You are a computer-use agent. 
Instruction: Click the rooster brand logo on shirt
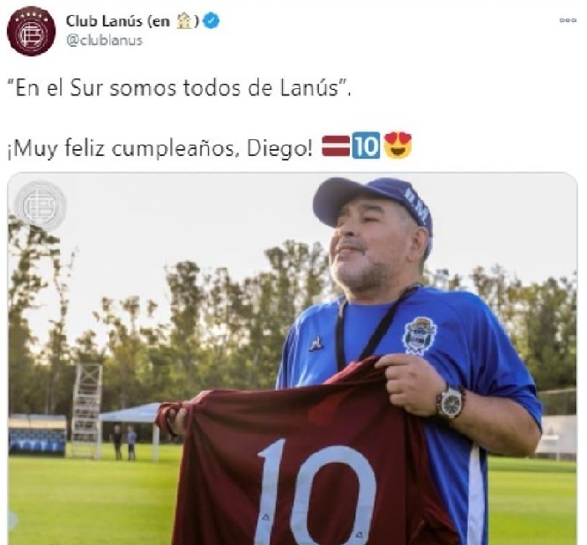coord(317,343)
